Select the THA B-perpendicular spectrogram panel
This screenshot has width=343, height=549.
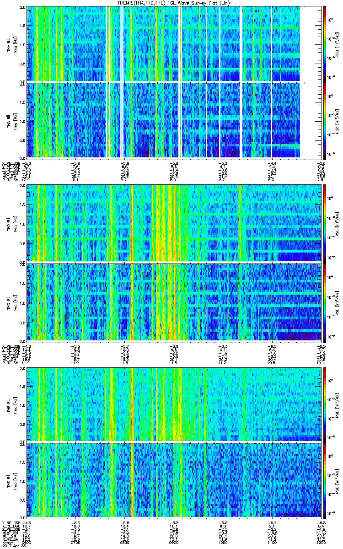coord(173,44)
